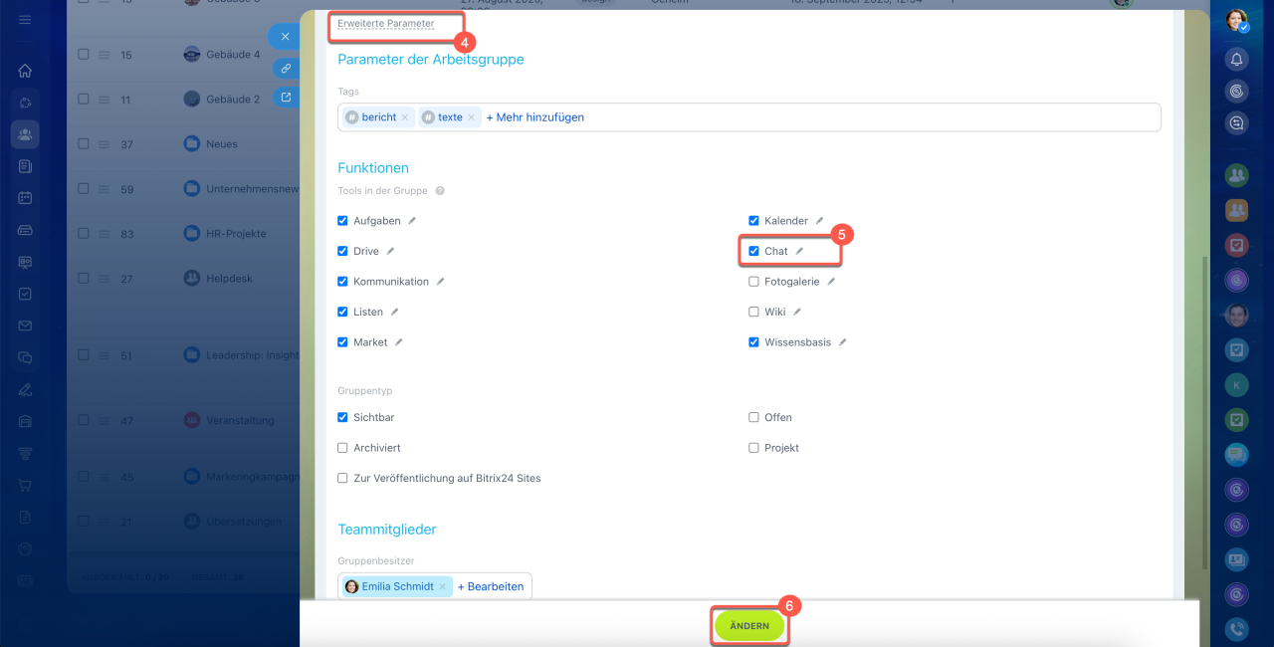
Task: Edit the Aufgaben tool name with pencil
Action: tap(412, 221)
